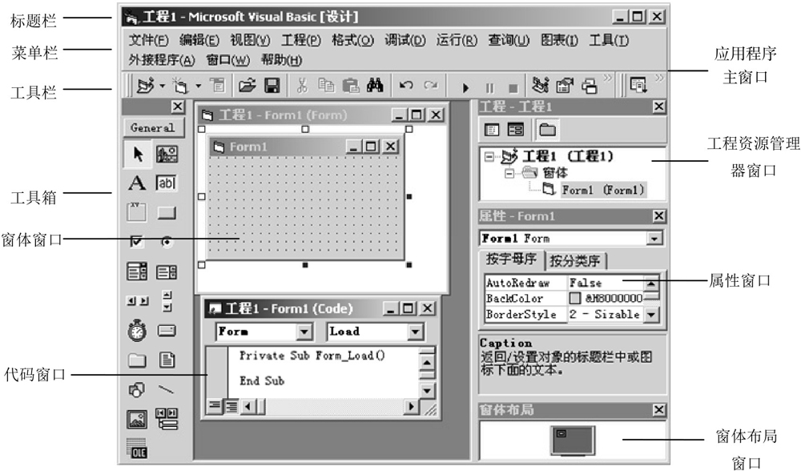Select the Shape control in the toolbox
Screen dimensions: 801x471
pos(136,390)
